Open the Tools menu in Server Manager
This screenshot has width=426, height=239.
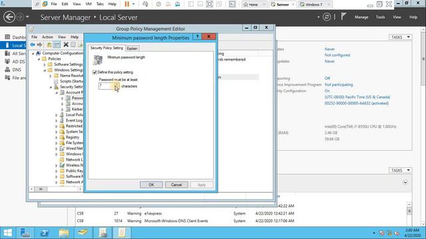pyautogui.click(x=380, y=17)
